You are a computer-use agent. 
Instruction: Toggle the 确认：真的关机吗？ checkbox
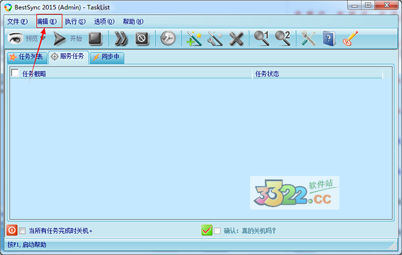click(217, 231)
